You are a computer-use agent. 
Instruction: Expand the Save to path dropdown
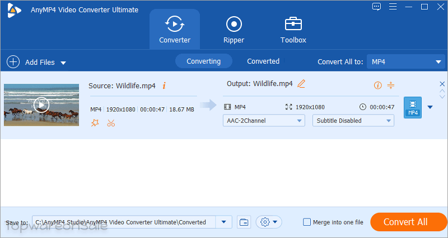[223, 222]
